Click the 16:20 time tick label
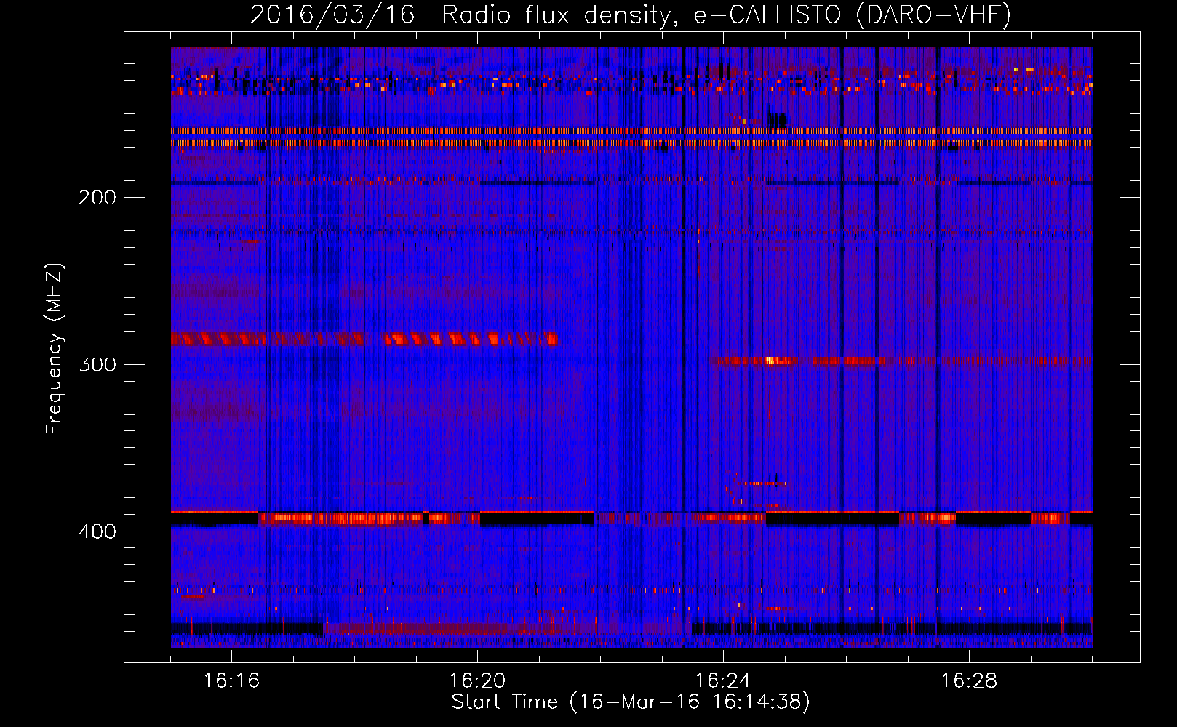This screenshot has width=1177, height=727. 477,681
